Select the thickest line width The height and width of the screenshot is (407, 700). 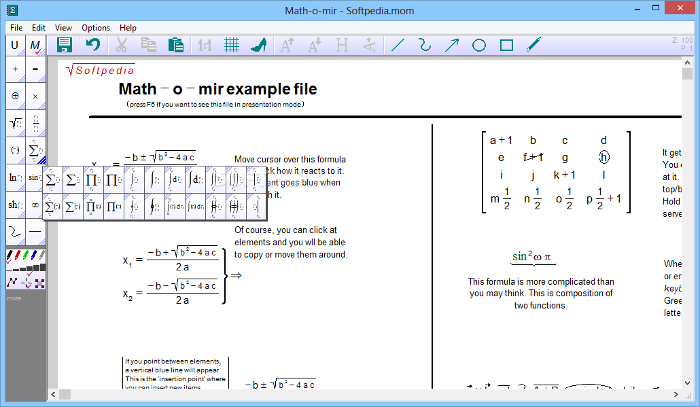coord(43,267)
